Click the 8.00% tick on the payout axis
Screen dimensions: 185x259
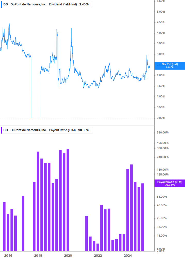click(161, 249)
